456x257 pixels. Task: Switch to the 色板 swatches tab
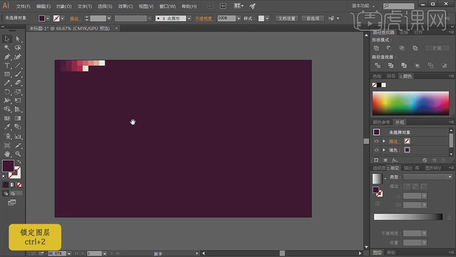(x=377, y=76)
